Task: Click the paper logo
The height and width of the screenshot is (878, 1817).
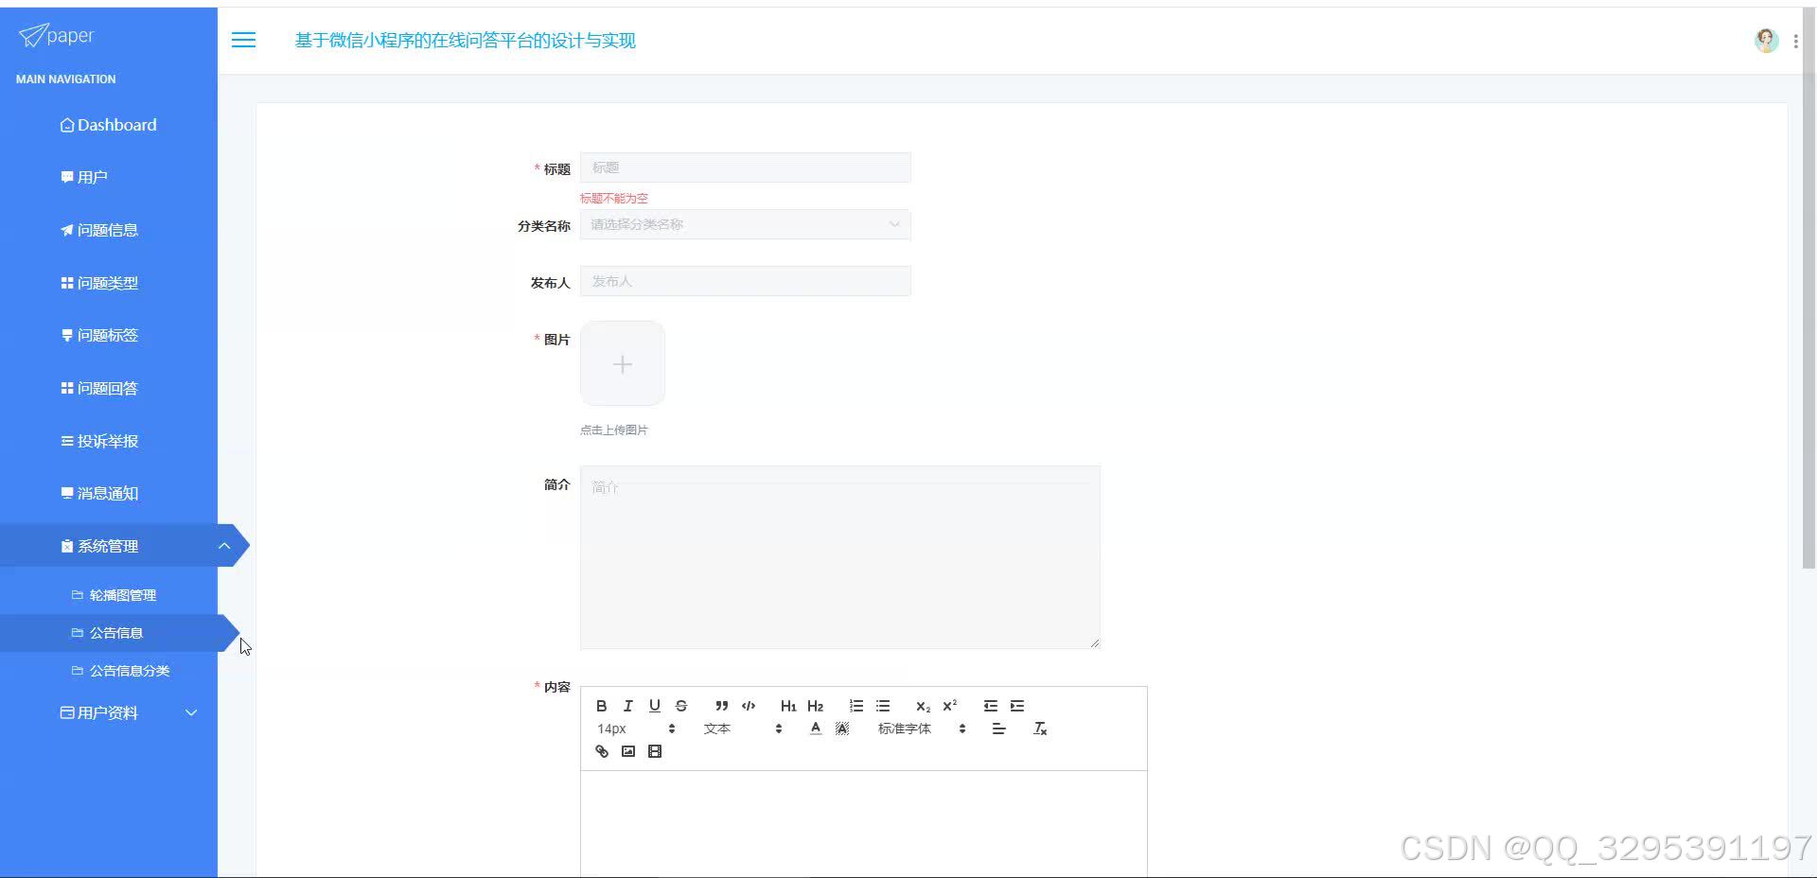Action: (x=57, y=35)
